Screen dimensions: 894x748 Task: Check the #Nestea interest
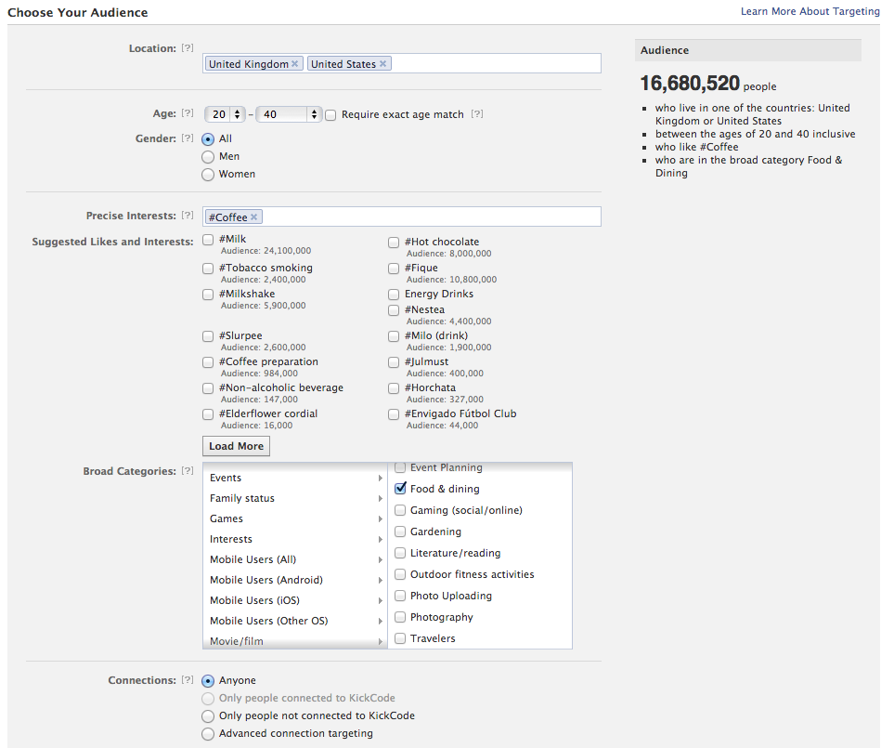point(394,310)
